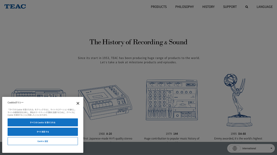Open the HISTORY menu
Screen dimensions: 277x155
pyautogui.click(x=208, y=7)
